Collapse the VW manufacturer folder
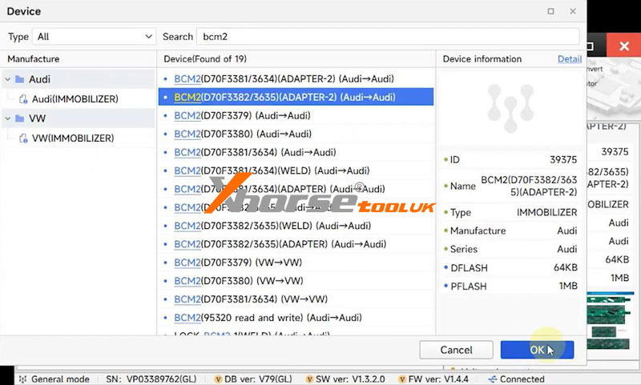This screenshot has width=641, height=385. pyautogui.click(x=8, y=118)
